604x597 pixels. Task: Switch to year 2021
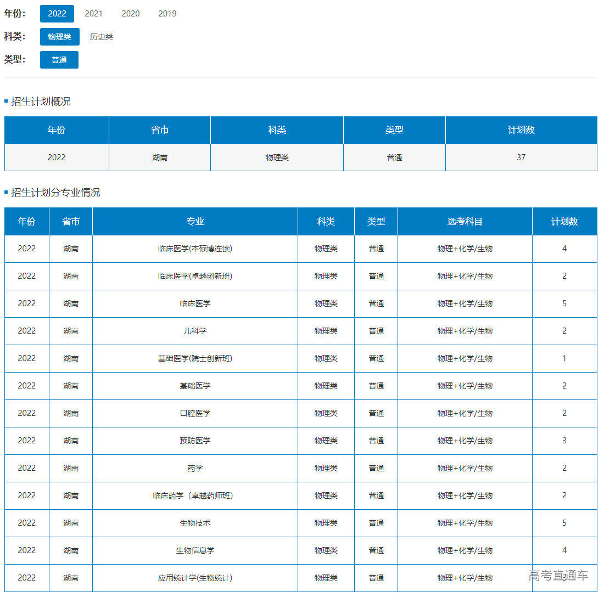pyautogui.click(x=93, y=14)
